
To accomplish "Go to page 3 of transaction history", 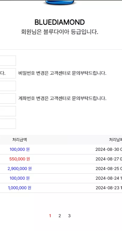I will pyautogui.click(x=69, y=216).
